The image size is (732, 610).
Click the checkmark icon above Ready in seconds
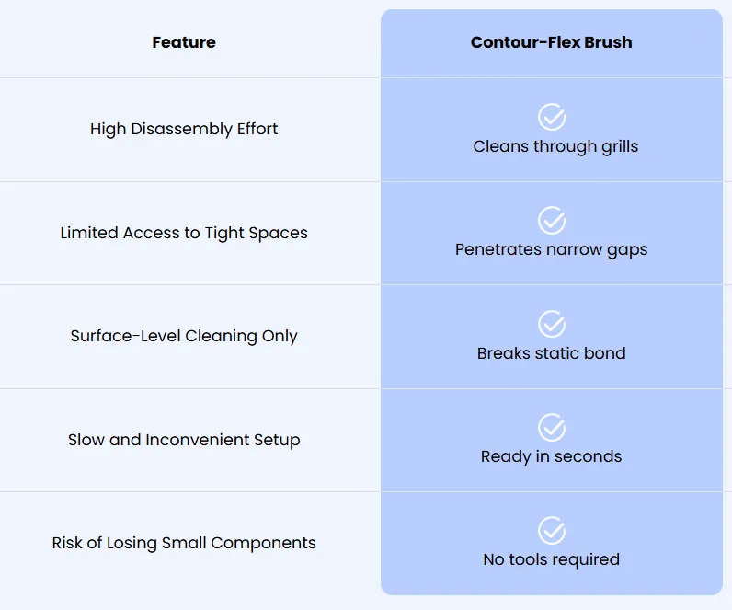click(552, 427)
